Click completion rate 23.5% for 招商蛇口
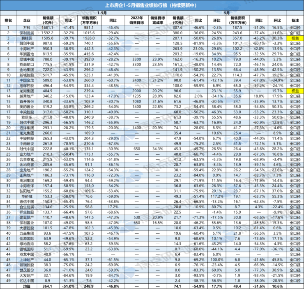 [158, 65]
